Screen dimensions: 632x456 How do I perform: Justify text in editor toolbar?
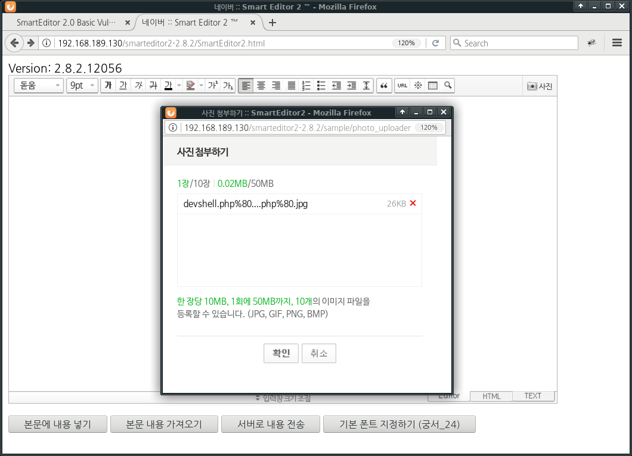pyautogui.click(x=291, y=85)
